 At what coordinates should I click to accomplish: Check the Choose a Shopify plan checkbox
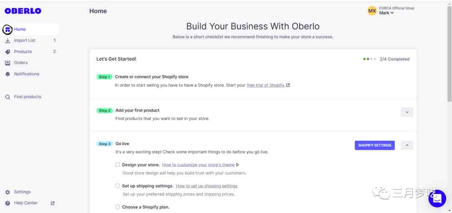tap(118, 207)
